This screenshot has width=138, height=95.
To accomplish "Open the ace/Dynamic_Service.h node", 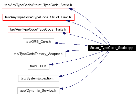I will click(x=38, y=91).
